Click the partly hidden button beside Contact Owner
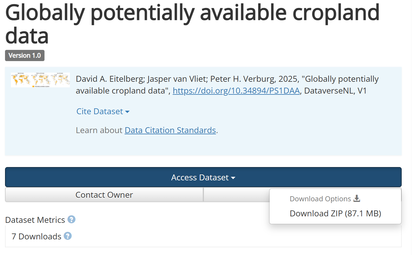The image size is (412, 255). 236,195
